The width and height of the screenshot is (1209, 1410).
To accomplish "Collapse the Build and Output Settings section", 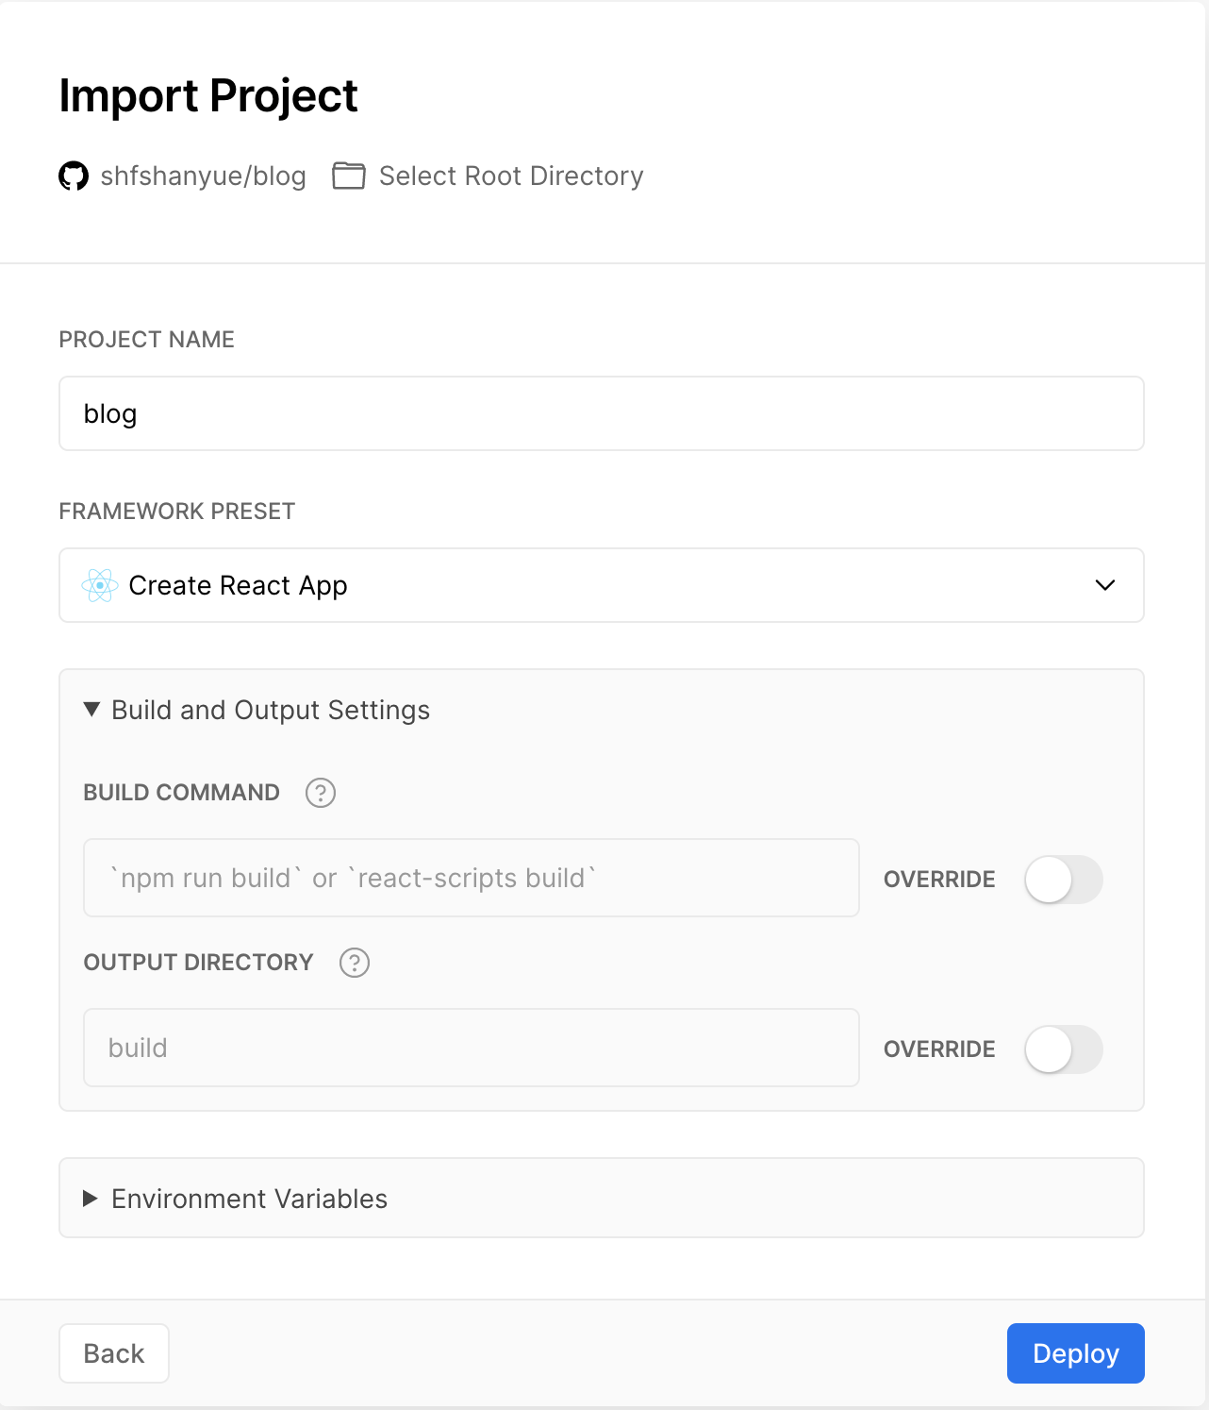I will 271,710.
